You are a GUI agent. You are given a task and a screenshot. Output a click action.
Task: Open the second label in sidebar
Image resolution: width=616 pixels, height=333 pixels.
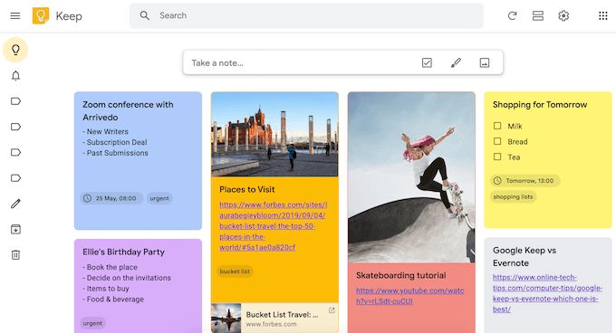pos(15,127)
